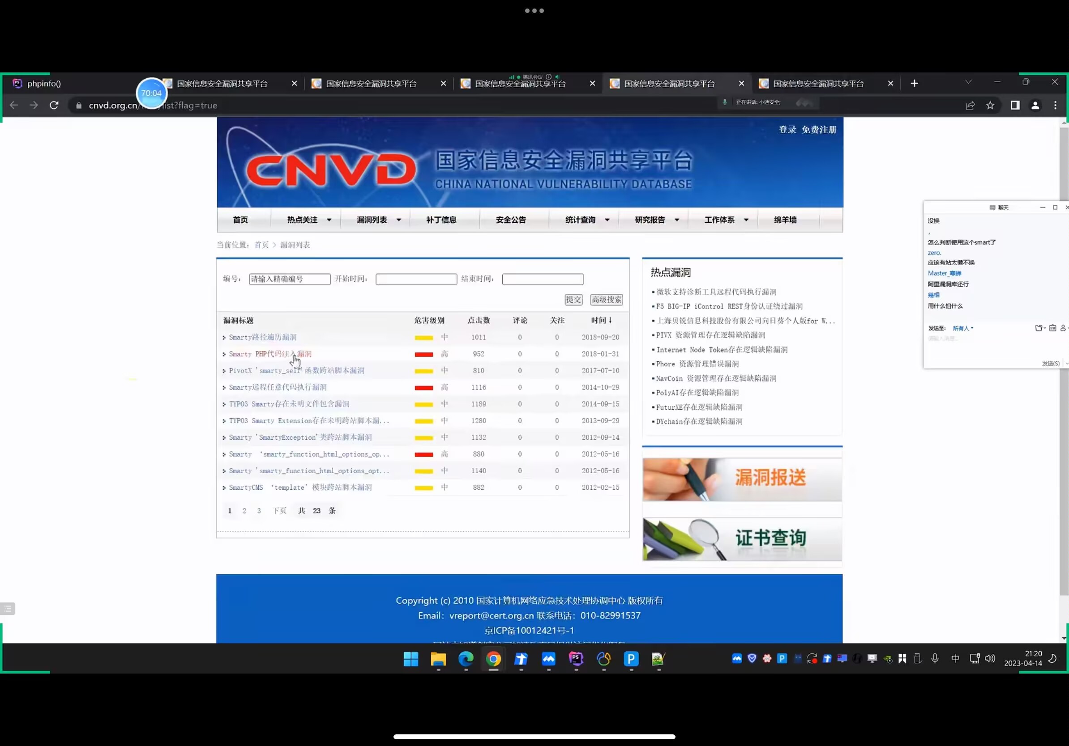Expand the 漏洞列表 menu

click(x=379, y=220)
